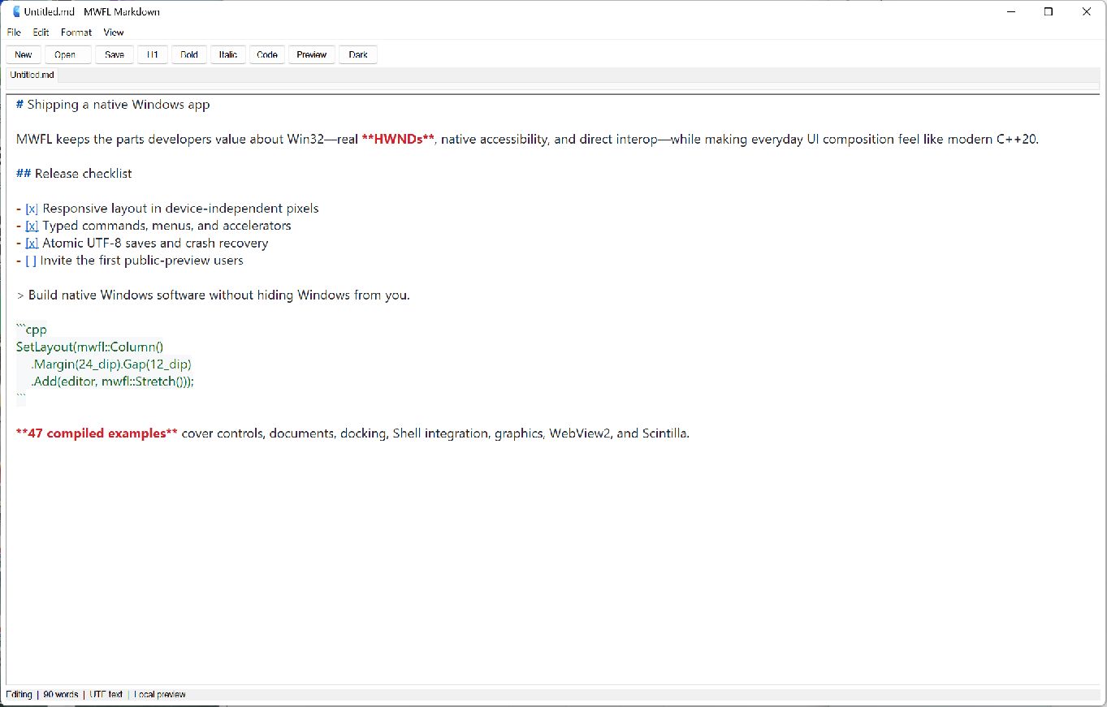Screen dimensions: 1107x707
Task: Click the "UTF text" status bar entry
Action: pyautogui.click(x=106, y=695)
